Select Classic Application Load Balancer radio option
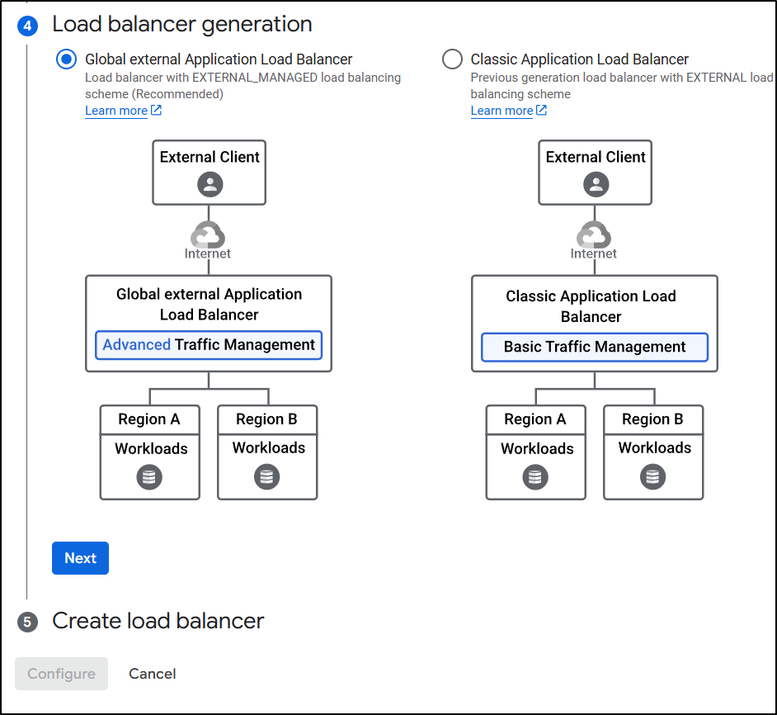Viewport: 777px width, 715px height. (452, 59)
